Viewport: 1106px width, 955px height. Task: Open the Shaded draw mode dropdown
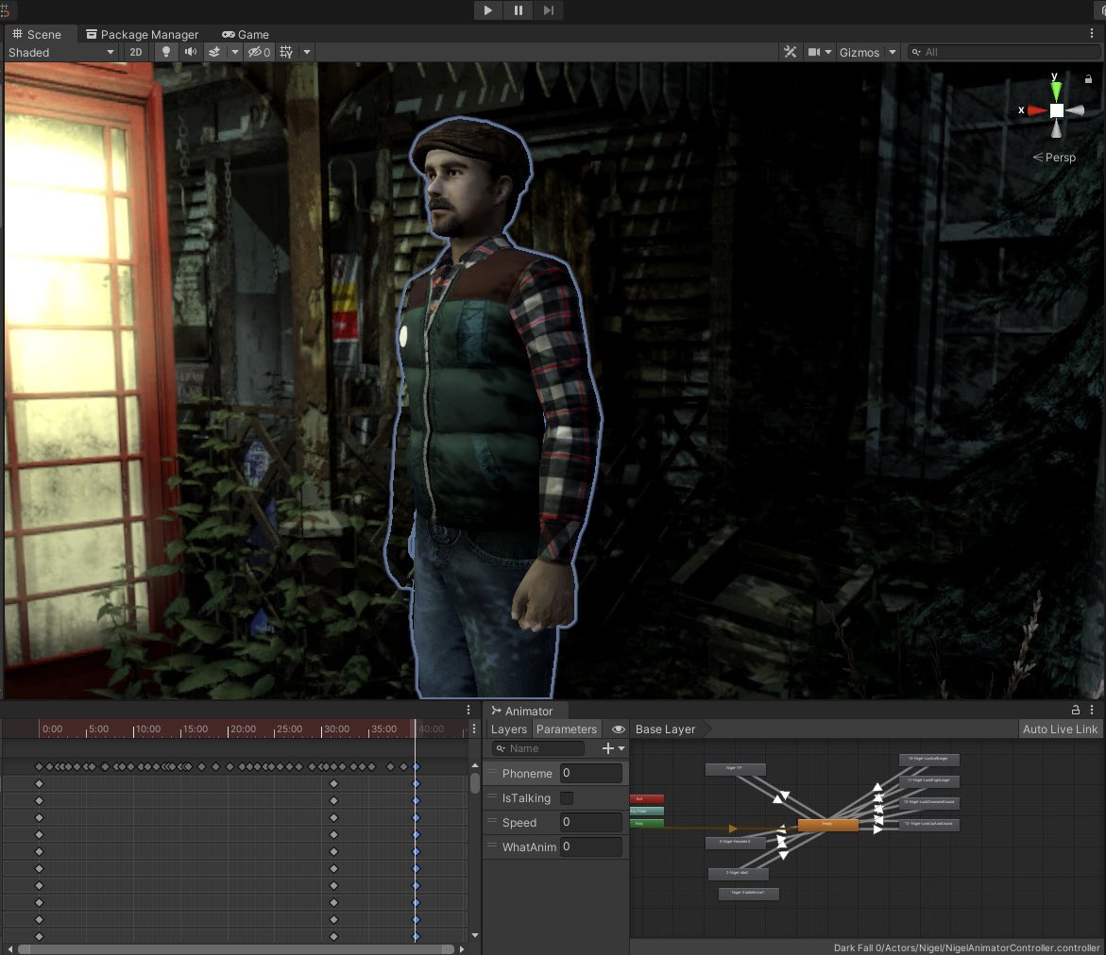point(60,52)
